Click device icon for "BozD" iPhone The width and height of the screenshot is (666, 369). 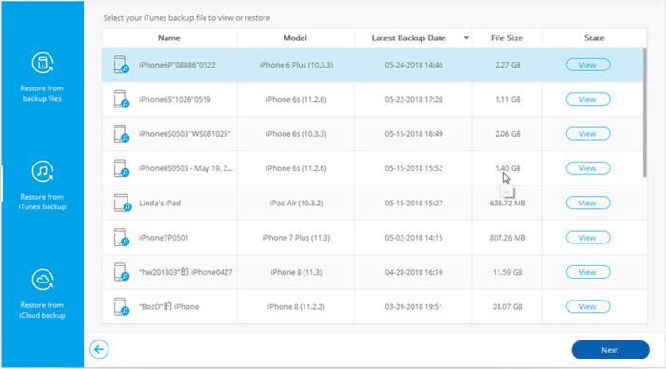click(122, 306)
